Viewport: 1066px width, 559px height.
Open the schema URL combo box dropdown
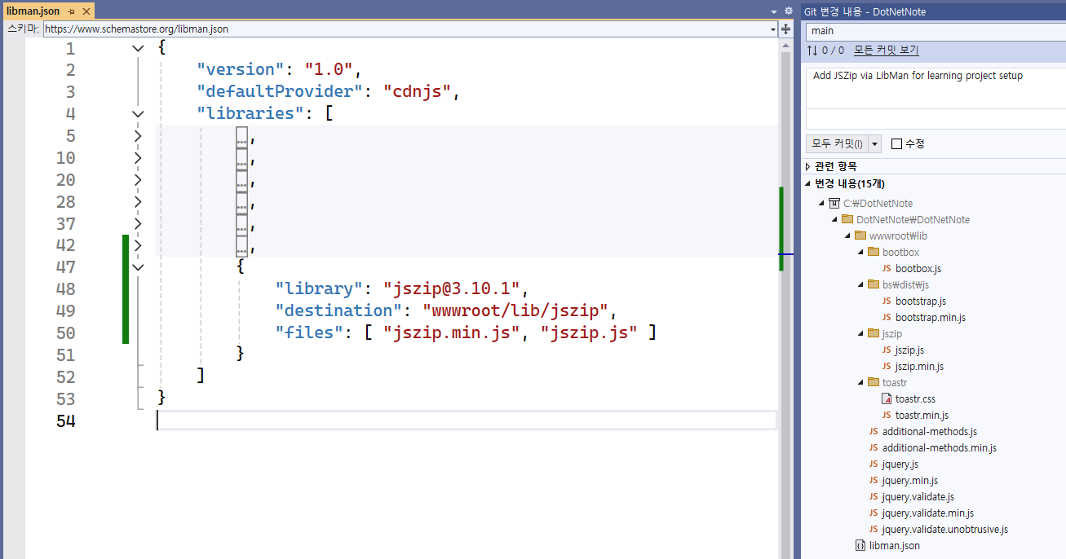point(772,29)
